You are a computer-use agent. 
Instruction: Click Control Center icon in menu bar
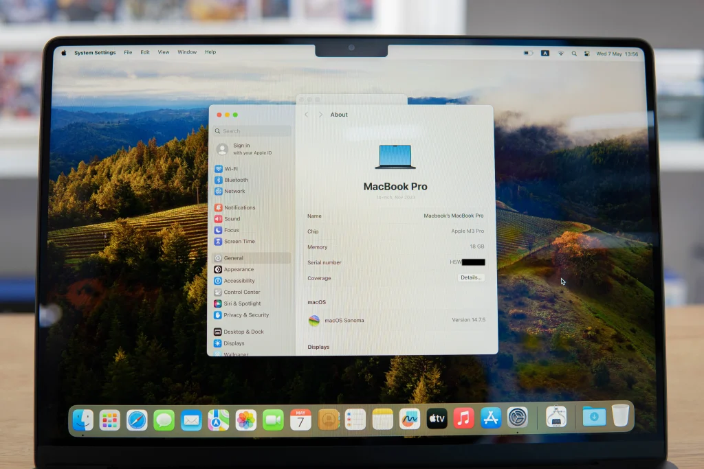coord(587,53)
